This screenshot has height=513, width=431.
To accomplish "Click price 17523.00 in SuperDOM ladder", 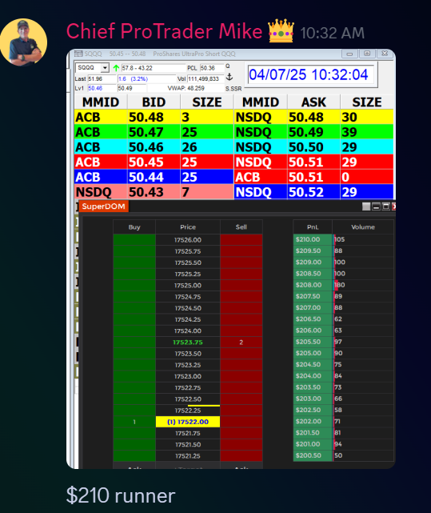I will [188, 376].
